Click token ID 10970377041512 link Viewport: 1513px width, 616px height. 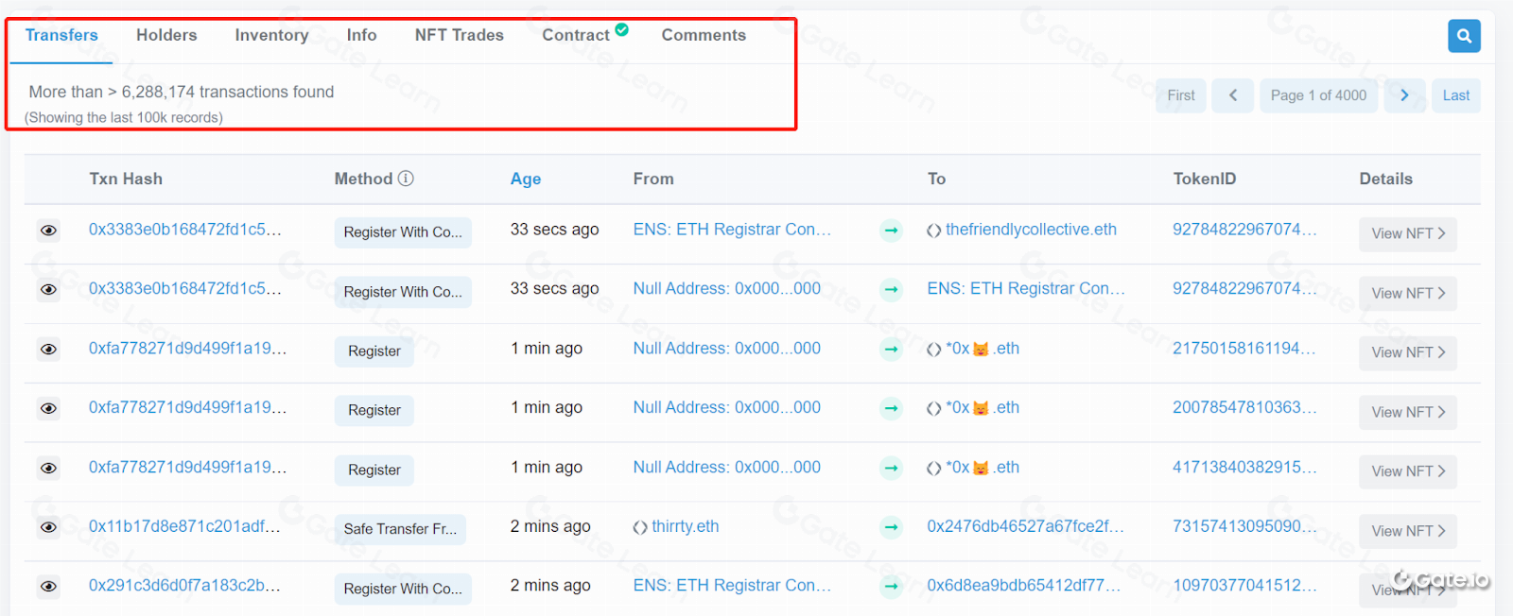point(1243,586)
